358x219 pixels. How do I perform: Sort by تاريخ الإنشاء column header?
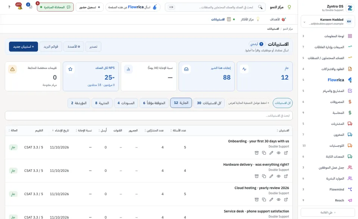coord(60,130)
